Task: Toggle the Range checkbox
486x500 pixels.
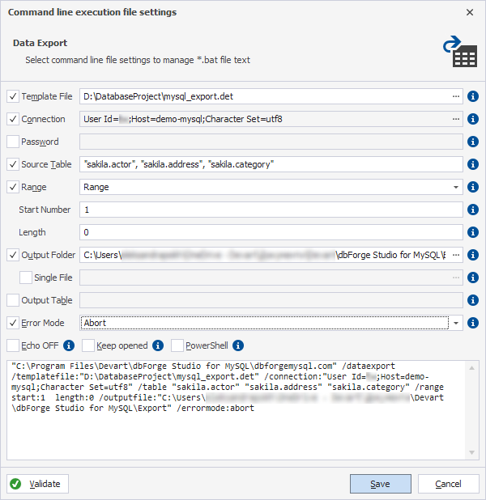Action: click(13, 187)
